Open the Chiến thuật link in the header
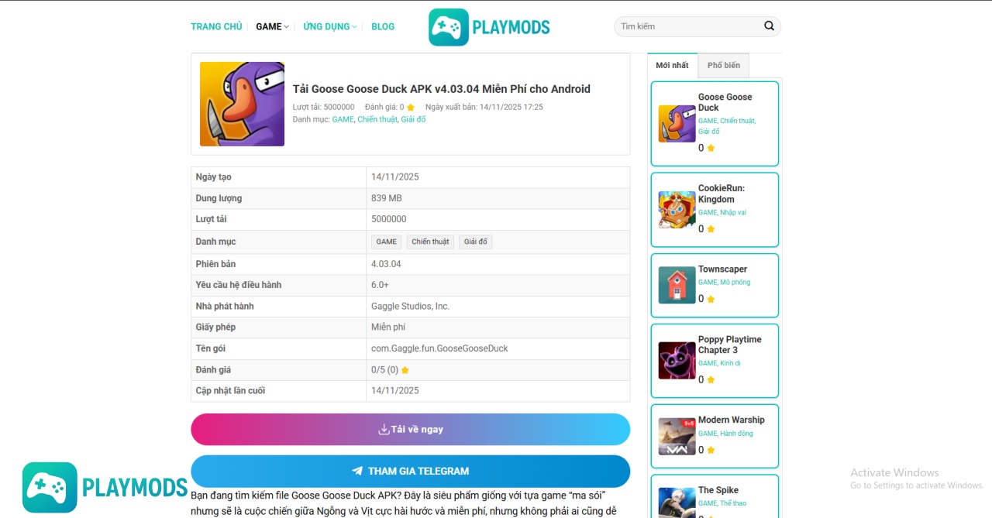This screenshot has width=992, height=518. (x=377, y=119)
